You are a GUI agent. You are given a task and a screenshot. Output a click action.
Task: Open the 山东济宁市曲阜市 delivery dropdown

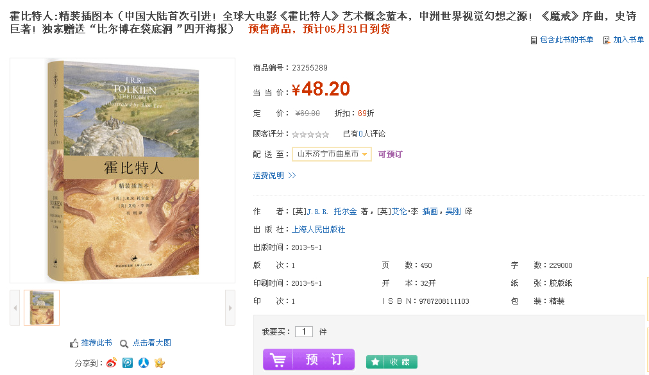332,154
